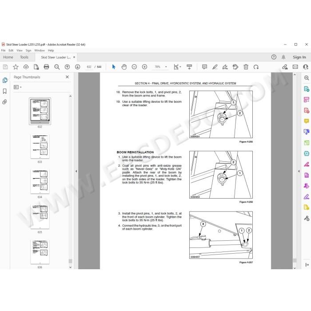311x311 pixels.
Task: Open Comment tool in right rail
Action: pyautogui.click(x=307, y=121)
